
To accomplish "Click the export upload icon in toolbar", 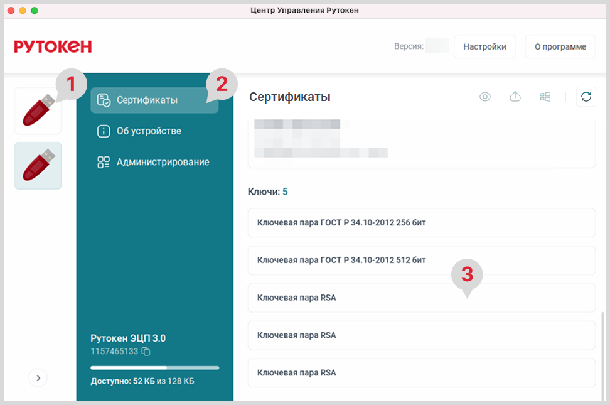I will 515,97.
